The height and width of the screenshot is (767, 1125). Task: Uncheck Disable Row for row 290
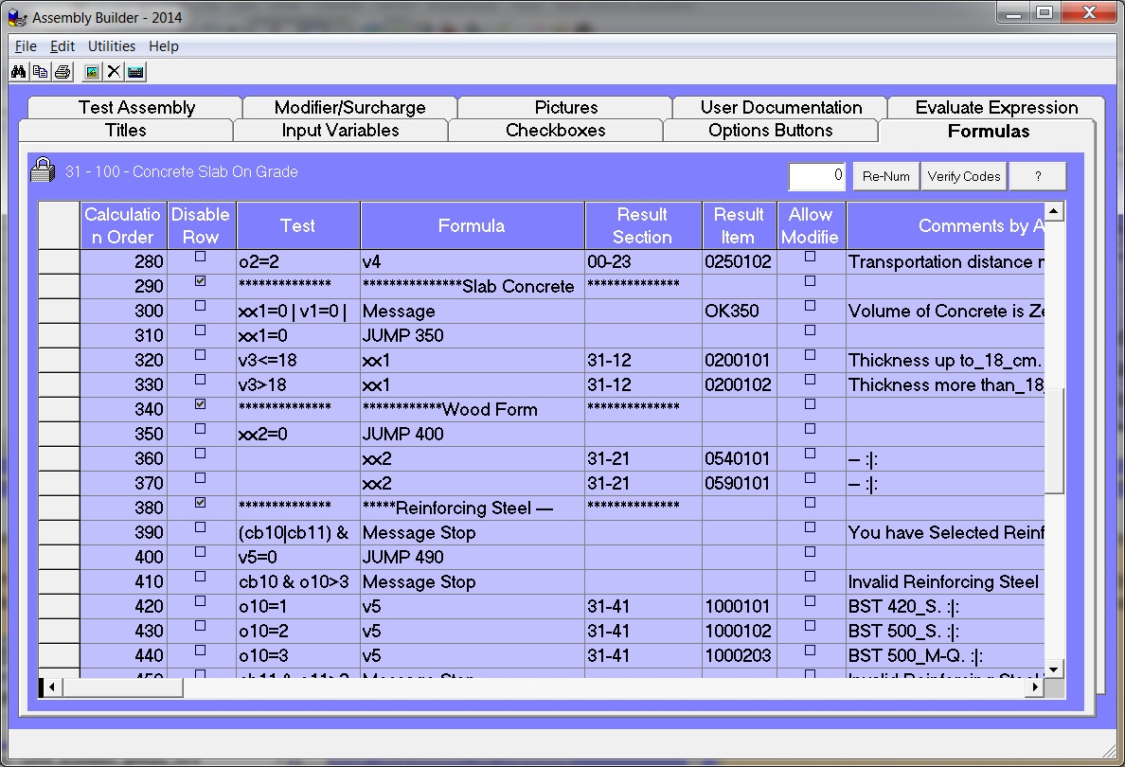pyautogui.click(x=200, y=281)
